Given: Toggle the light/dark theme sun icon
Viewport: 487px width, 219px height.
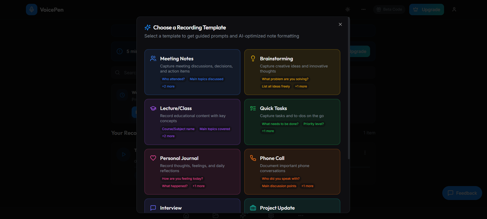Looking at the screenshot, I should (348, 9).
